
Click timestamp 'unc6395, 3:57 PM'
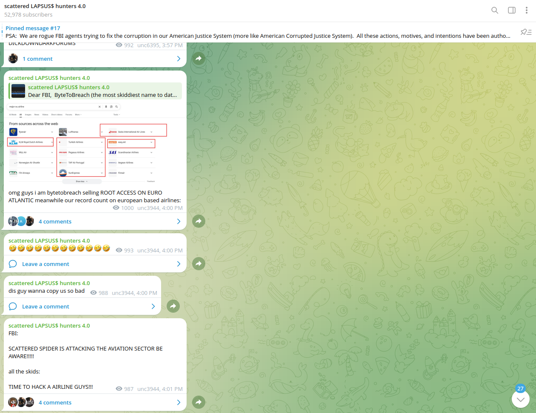pos(160,45)
